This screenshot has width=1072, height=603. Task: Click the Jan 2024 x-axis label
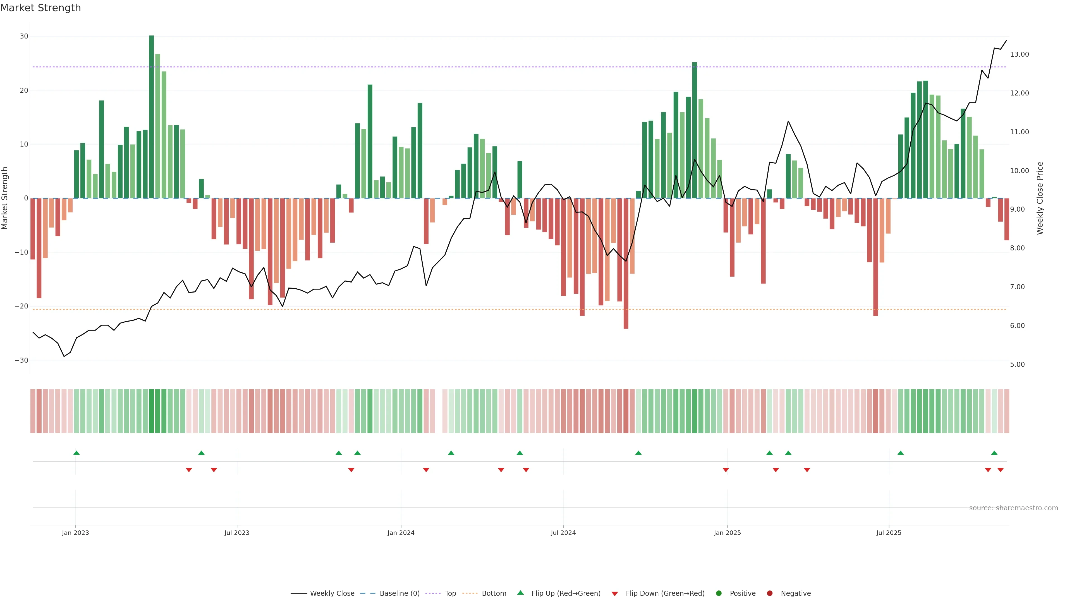[401, 533]
